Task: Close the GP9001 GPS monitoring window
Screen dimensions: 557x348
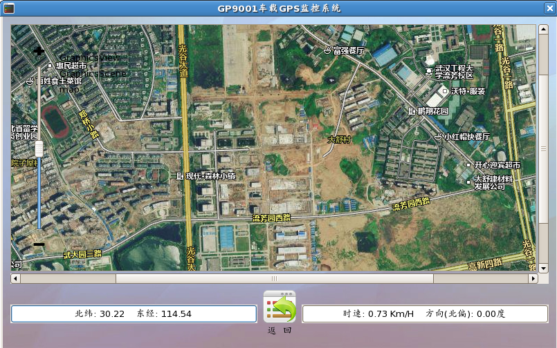Action: tap(549, 8)
